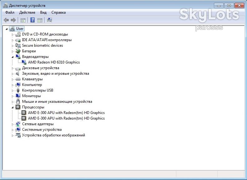The height and width of the screenshot is (180, 247).
Task: Close the Device Manager window
Action: pyautogui.click(x=239, y=6)
